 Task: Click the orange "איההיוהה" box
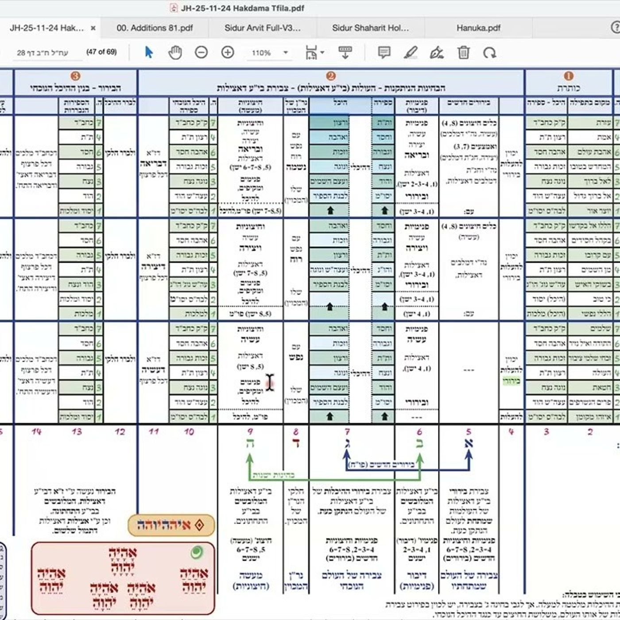click(171, 525)
